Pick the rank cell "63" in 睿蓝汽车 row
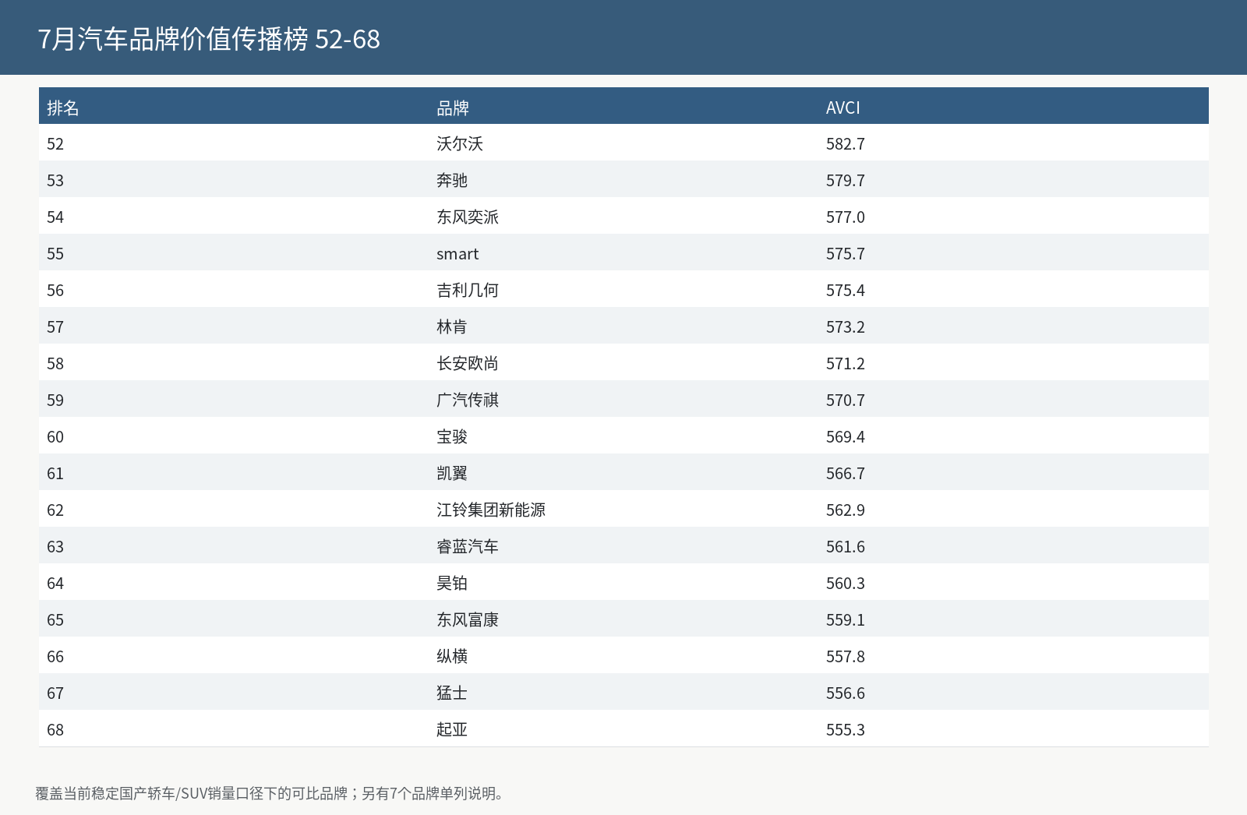Viewport: 1247px width, 815px height. click(55, 546)
